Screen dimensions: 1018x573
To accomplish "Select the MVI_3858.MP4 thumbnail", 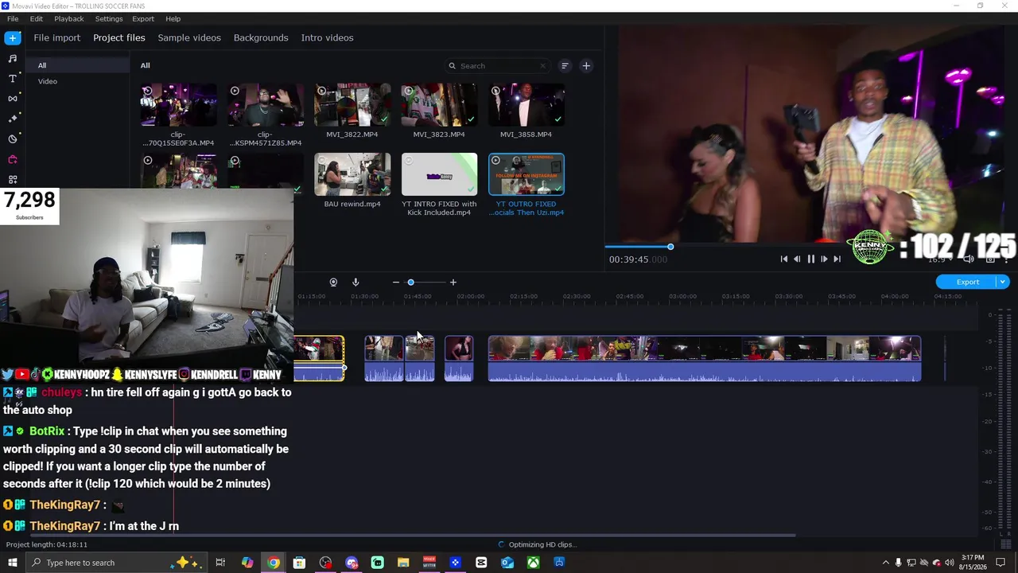I will click(x=526, y=105).
